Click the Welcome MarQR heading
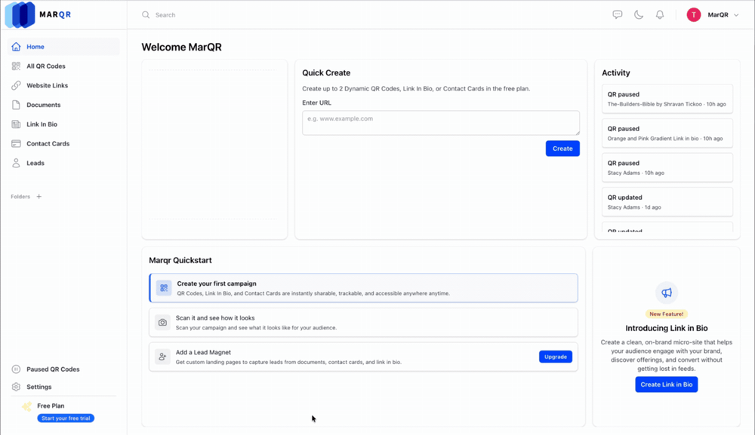 pos(181,47)
